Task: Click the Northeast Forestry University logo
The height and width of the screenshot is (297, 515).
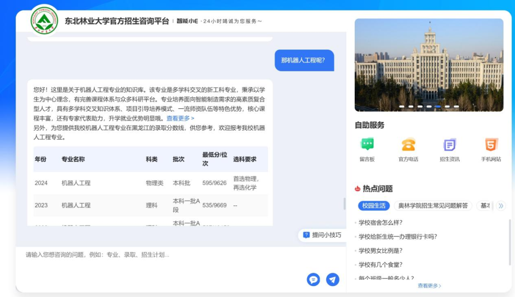Action: point(44,20)
